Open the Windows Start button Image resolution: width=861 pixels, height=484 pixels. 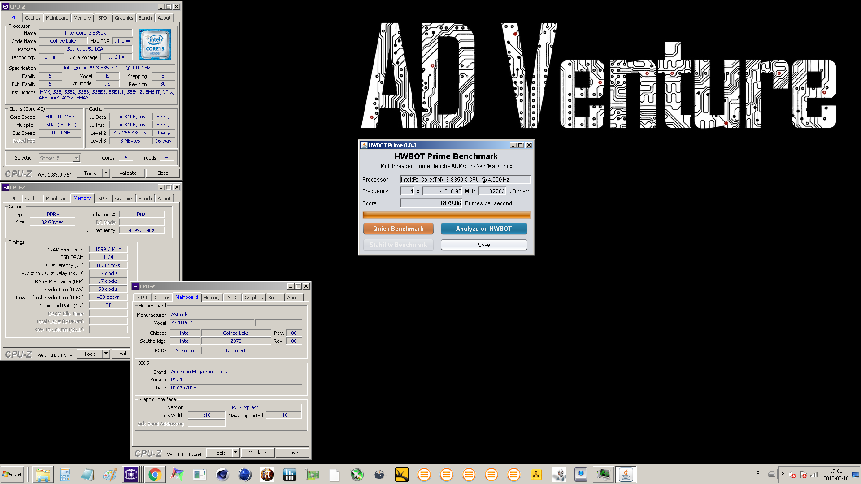click(13, 475)
